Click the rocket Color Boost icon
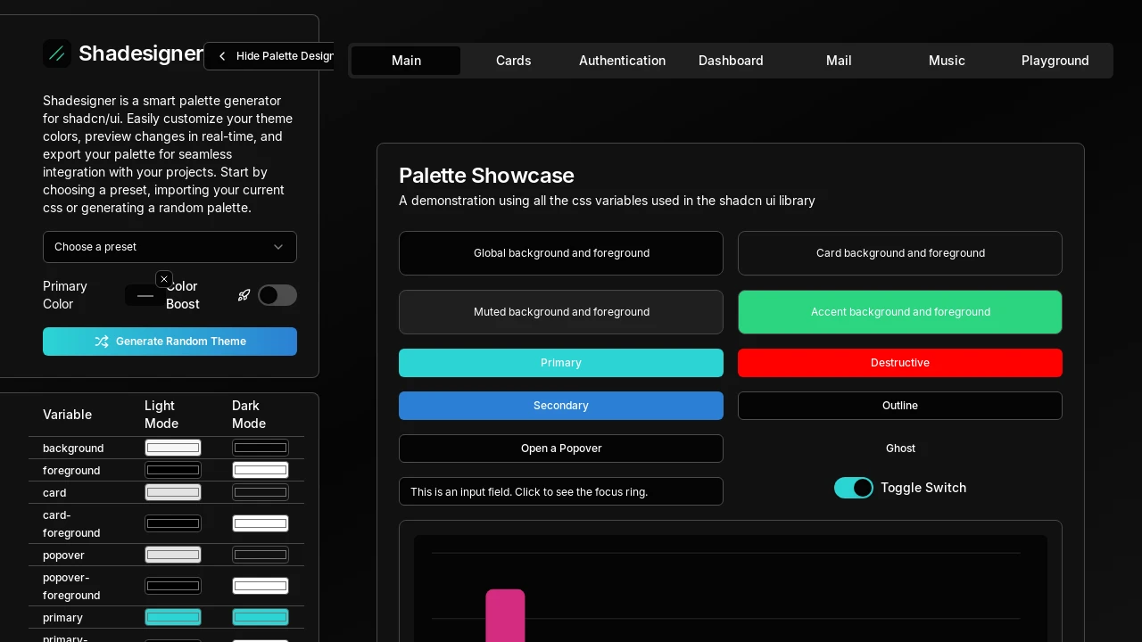This screenshot has width=1142, height=642. coord(244,295)
